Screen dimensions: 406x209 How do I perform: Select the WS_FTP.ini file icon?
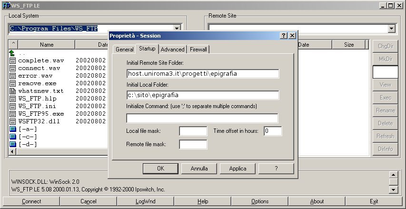(12, 106)
